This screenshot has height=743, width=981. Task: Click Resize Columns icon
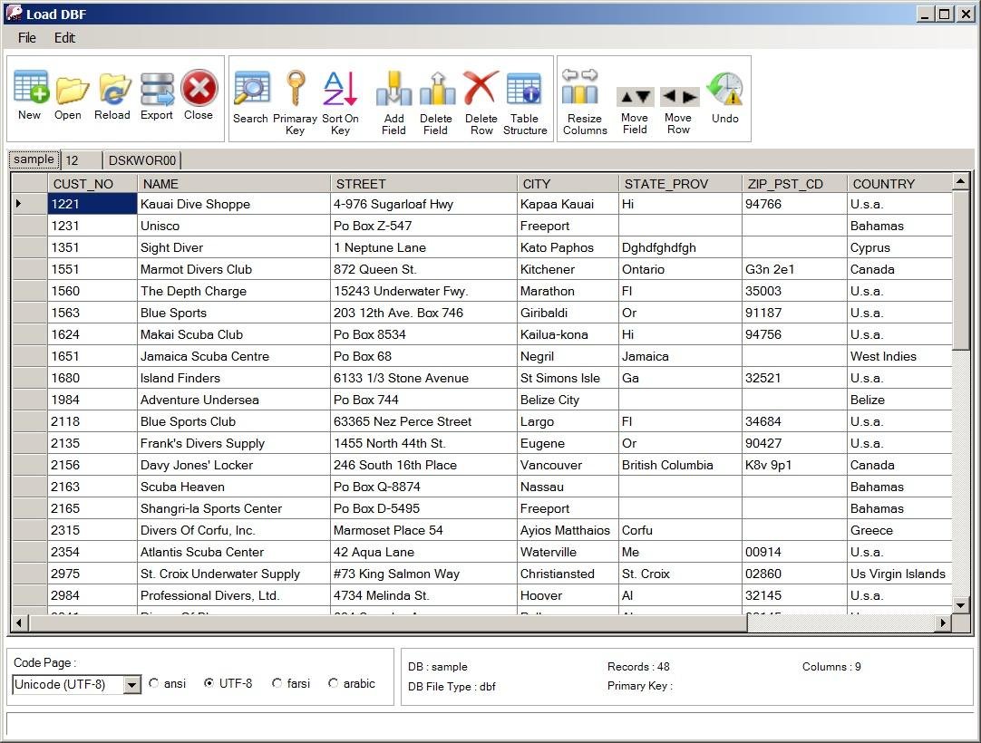point(580,88)
